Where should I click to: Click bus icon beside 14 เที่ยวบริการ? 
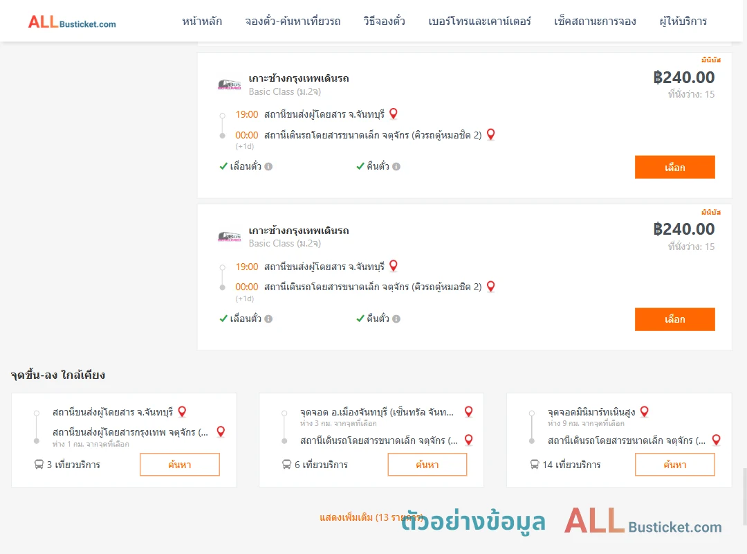535,464
